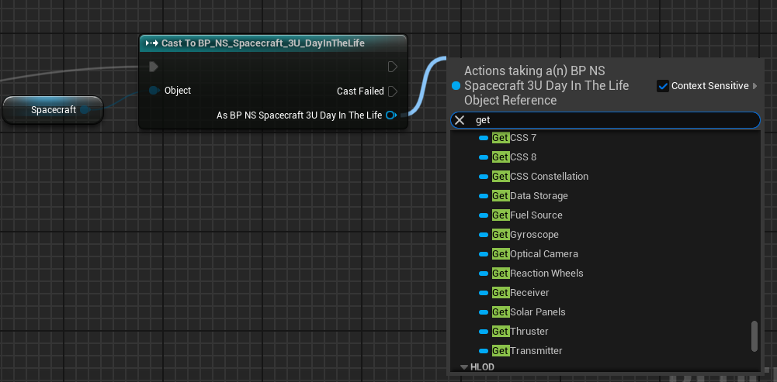Viewport: 777px width, 382px height.
Task: Click the Spacecraft variable node output pin
Action: [85, 110]
